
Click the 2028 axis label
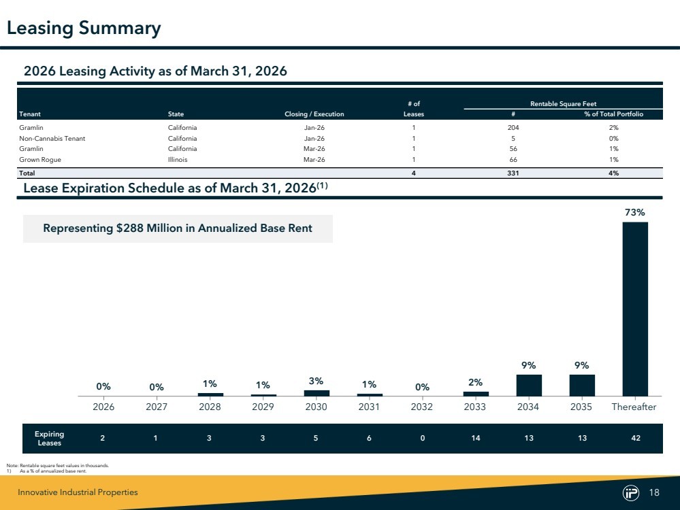(x=210, y=407)
